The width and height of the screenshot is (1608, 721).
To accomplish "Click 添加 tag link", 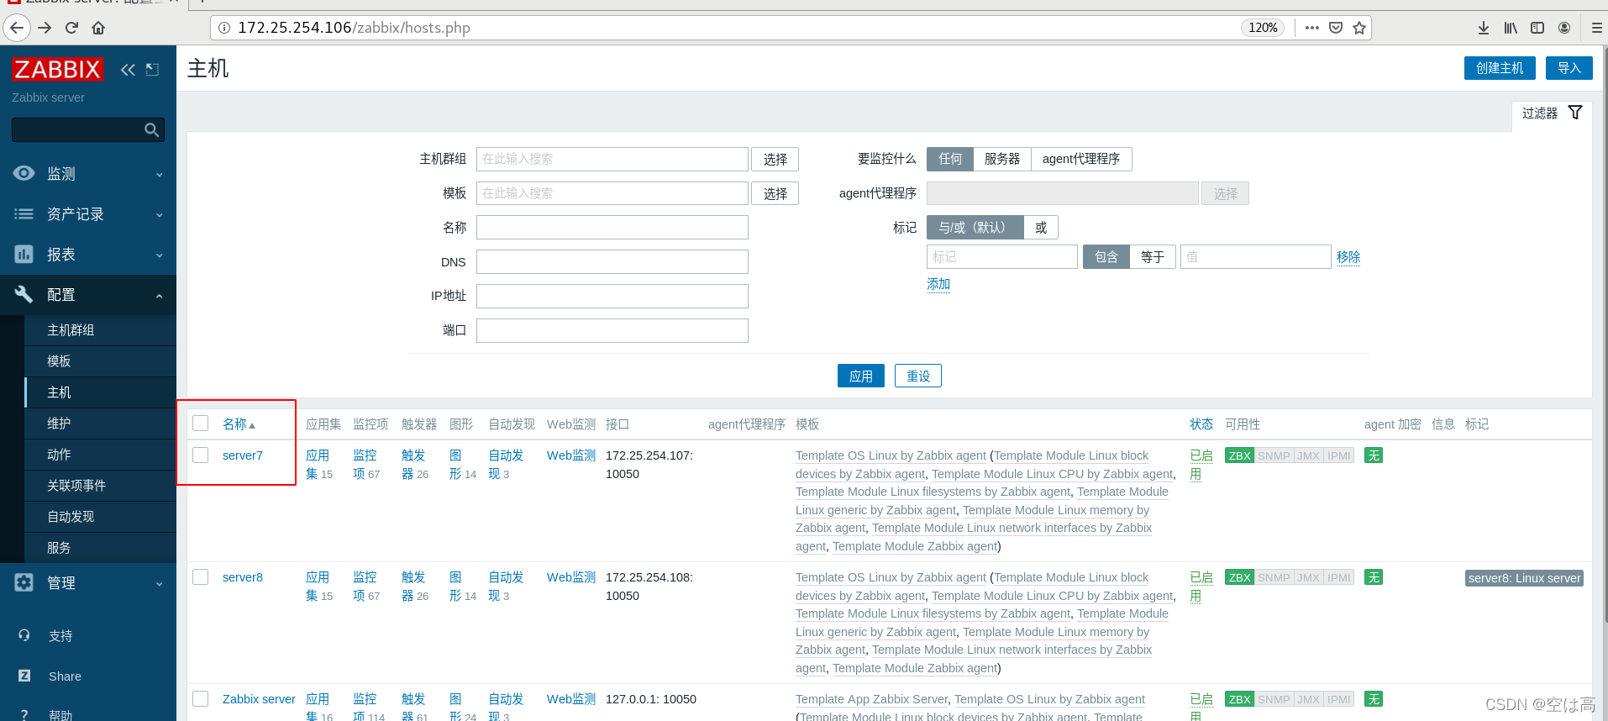I will point(938,284).
